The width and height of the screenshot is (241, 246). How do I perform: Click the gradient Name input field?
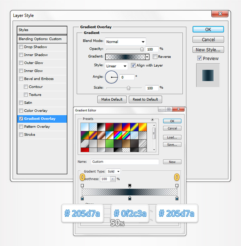(x=125, y=162)
